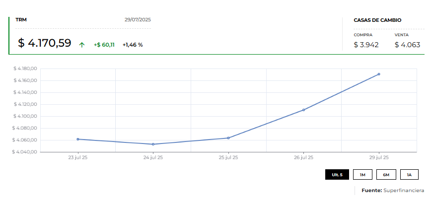This screenshot has width=431, height=206.
Task: Click the TRM title label
Action: pyautogui.click(x=21, y=20)
